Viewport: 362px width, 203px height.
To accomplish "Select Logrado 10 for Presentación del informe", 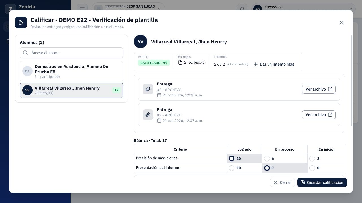I will point(232,168).
